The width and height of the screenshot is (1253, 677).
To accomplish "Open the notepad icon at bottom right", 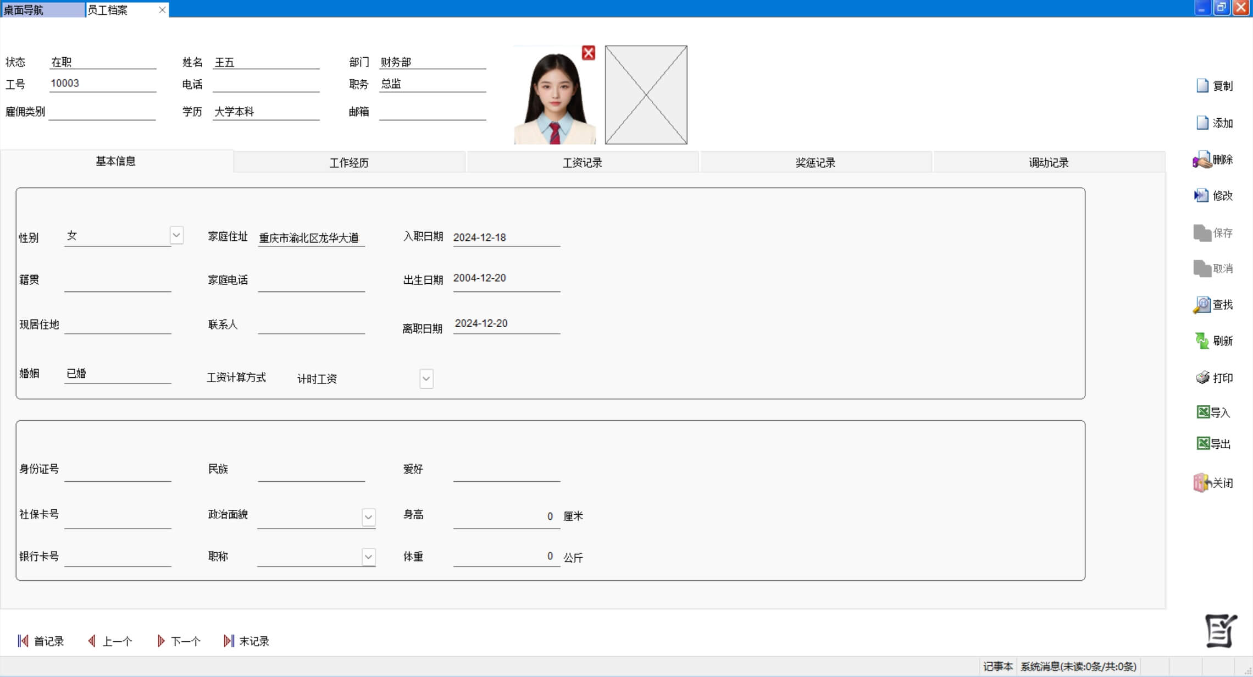I will [x=1221, y=631].
